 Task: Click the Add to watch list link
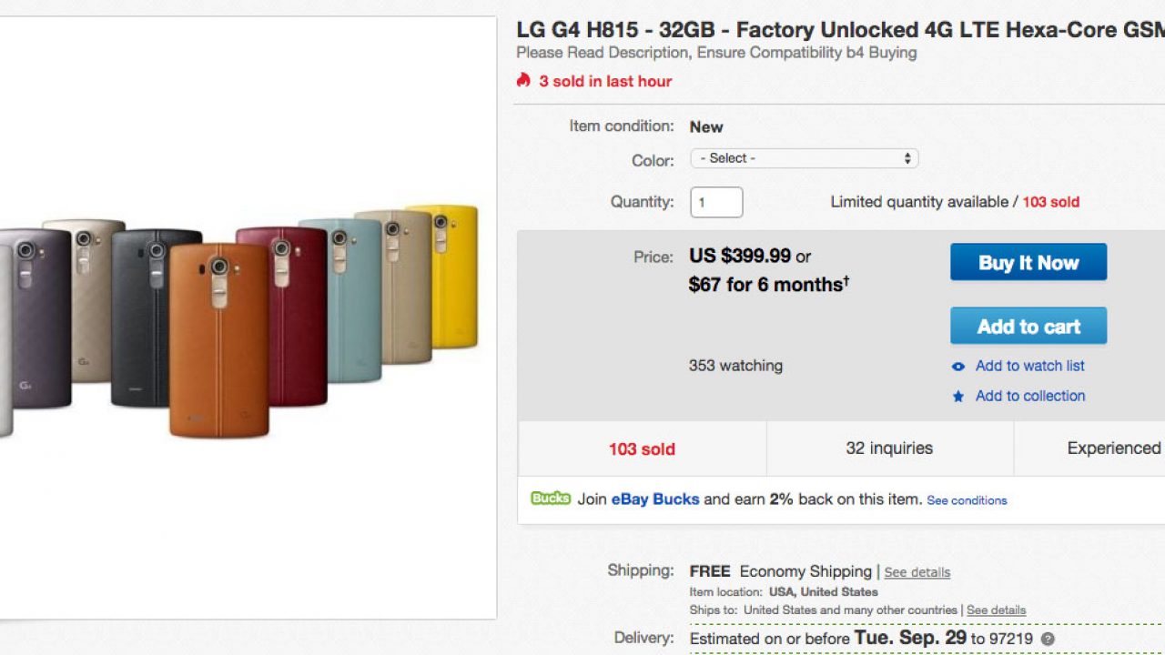point(1029,366)
